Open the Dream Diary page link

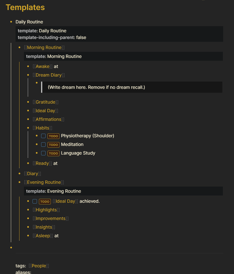(49, 75)
